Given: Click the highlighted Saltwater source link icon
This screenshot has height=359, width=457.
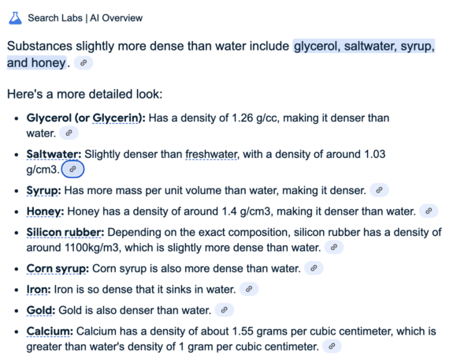Looking at the screenshot, I should point(72,170).
